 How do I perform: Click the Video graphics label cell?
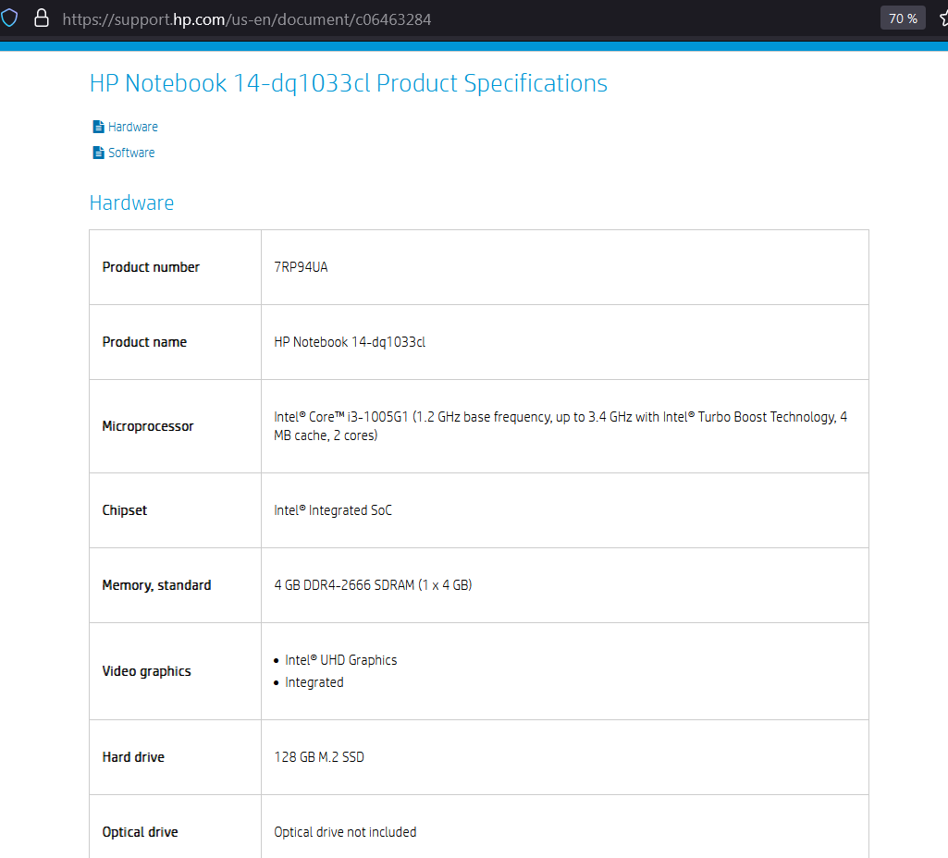point(176,671)
